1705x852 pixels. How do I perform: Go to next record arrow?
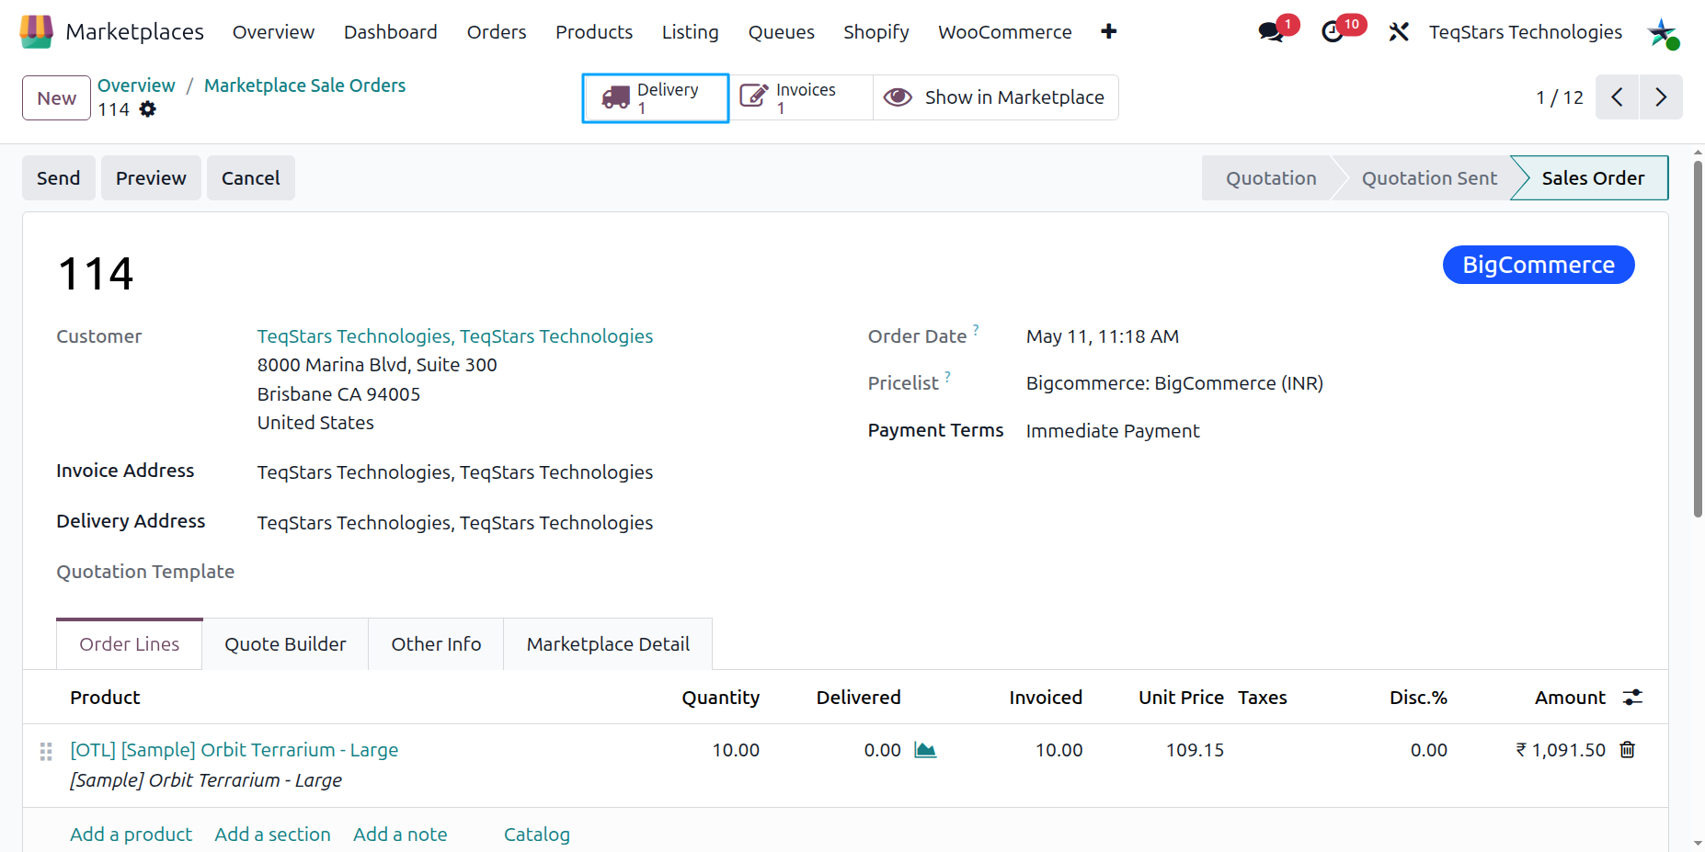pos(1661,97)
